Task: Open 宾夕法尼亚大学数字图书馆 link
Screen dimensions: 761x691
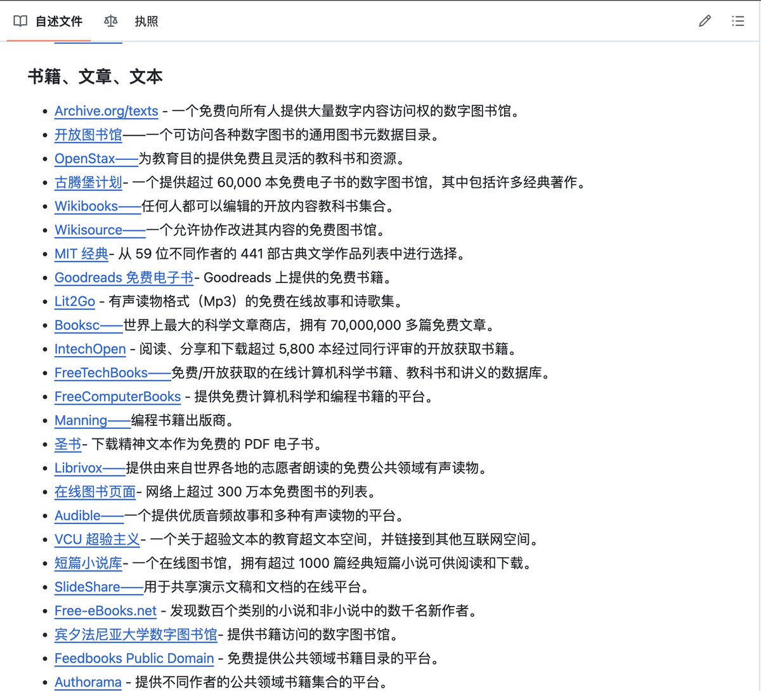Action: pyautogui.click(x=136, y=635)
